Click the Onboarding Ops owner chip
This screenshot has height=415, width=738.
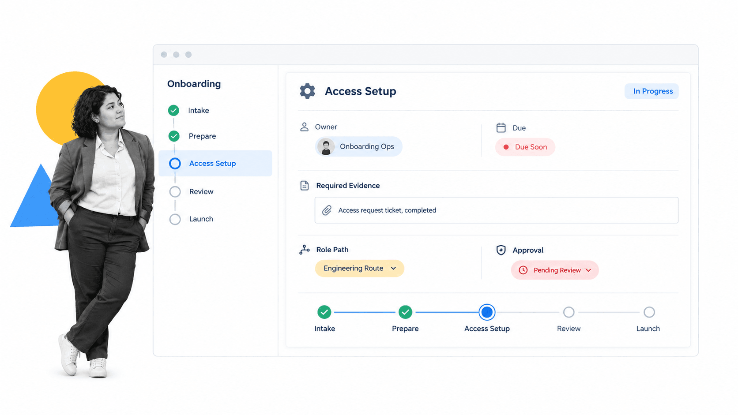(x=359, y=146)
